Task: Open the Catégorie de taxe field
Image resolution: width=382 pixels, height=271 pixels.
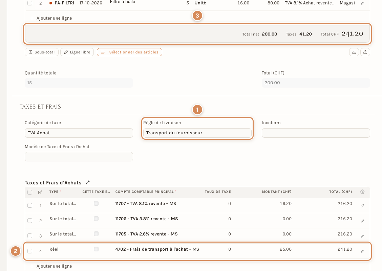Action: point(79,133)
